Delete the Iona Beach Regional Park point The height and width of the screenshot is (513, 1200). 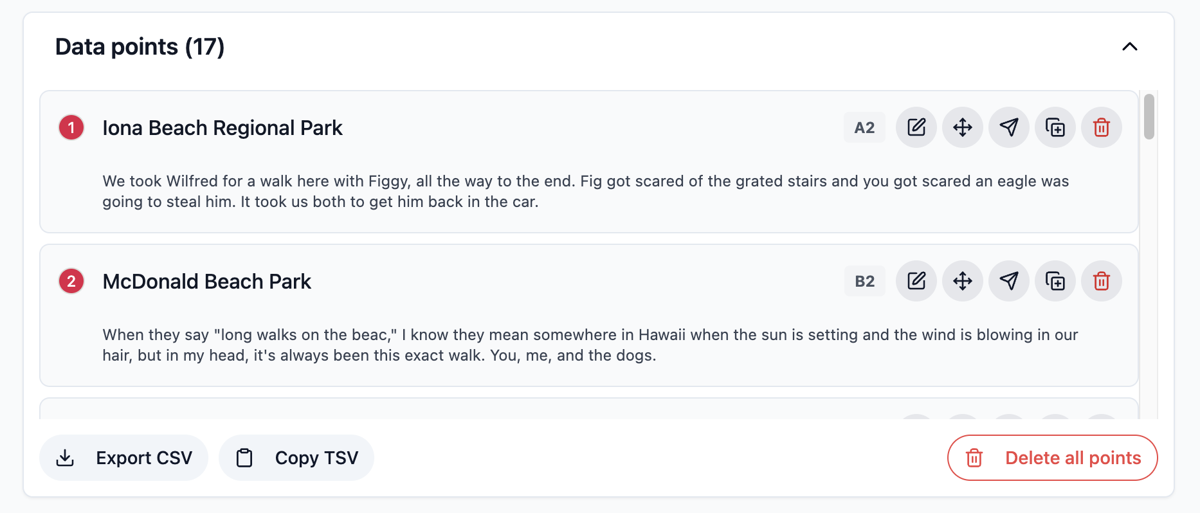pos(1102,127)
